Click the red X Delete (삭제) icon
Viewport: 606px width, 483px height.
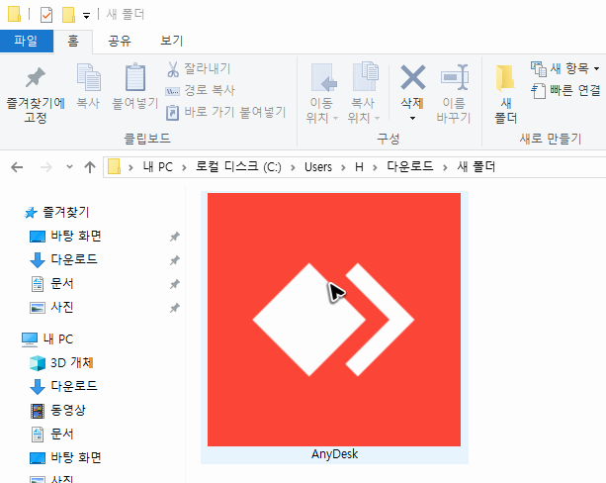coord(413,77)
